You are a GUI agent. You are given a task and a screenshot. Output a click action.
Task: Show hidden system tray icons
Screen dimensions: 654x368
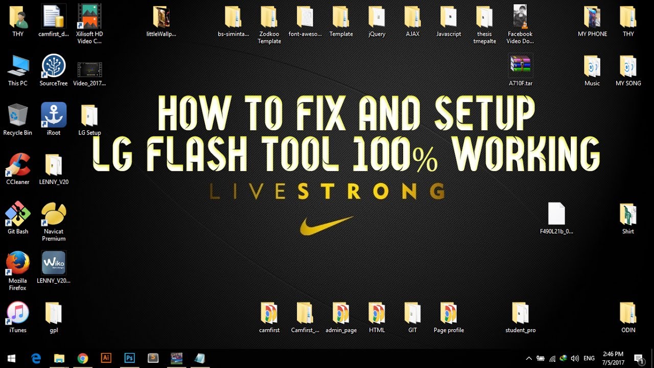click(x=529, y=358)
